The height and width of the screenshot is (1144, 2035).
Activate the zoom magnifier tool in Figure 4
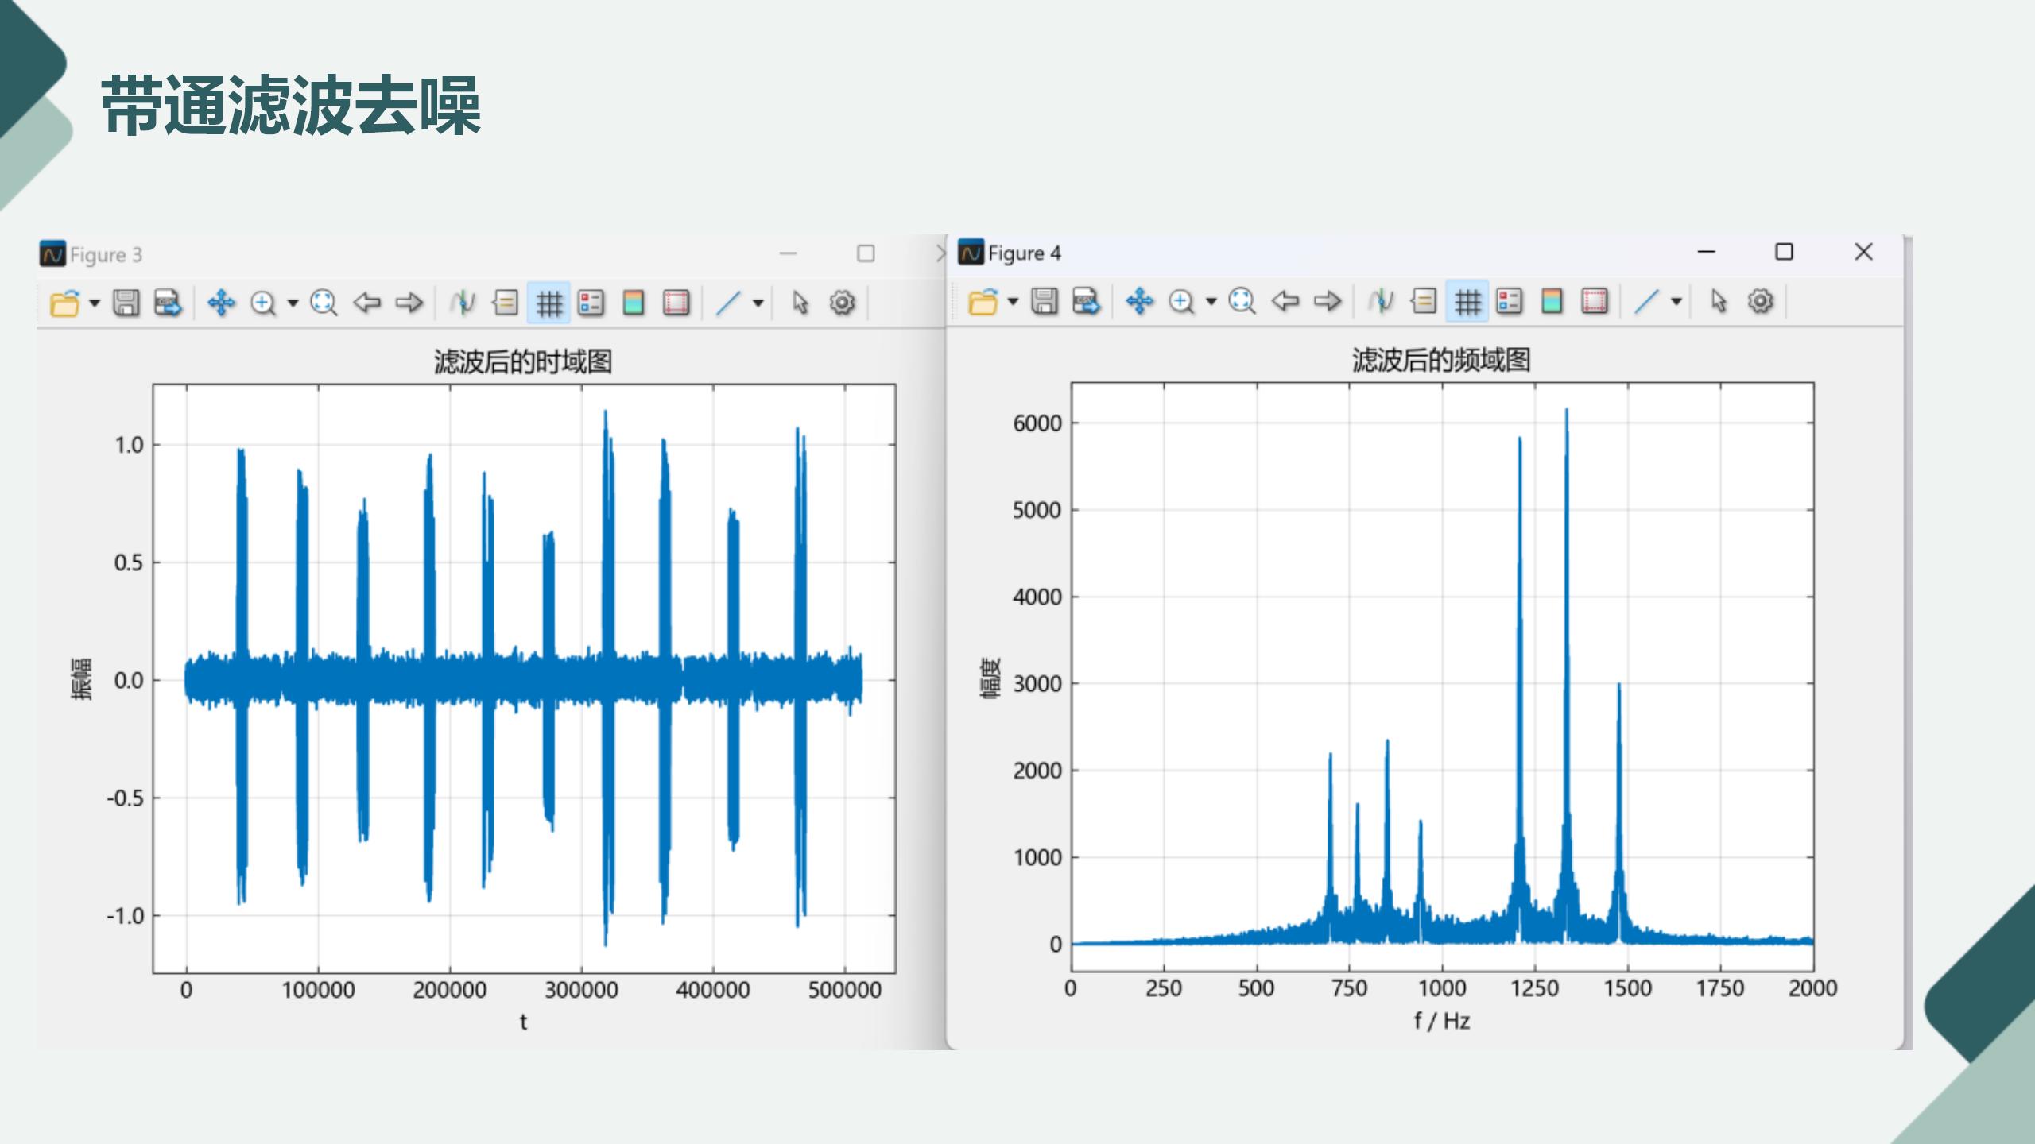[1181, 301]
